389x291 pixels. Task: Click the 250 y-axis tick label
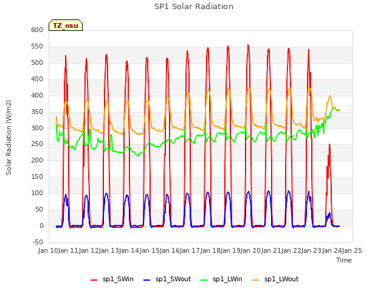coord(37,144)
